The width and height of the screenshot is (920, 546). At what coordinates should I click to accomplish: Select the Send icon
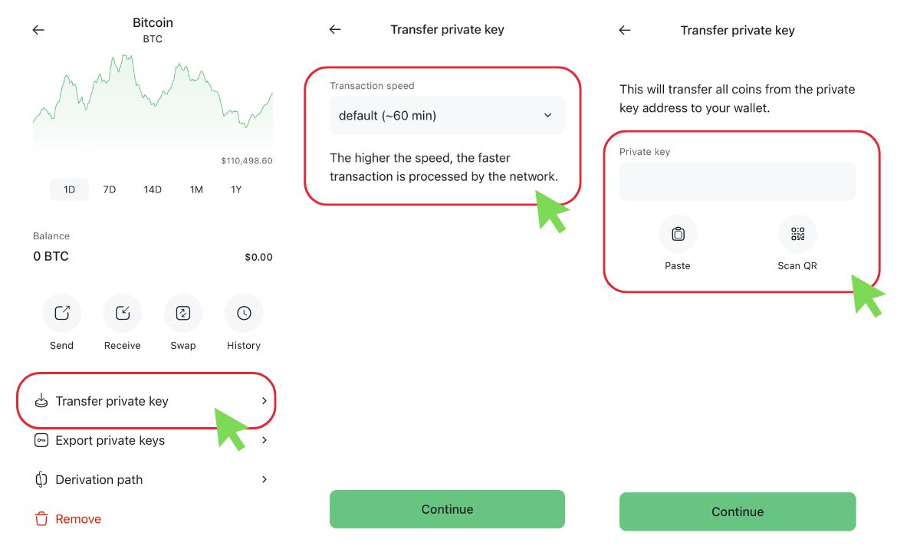tap(61, 313)
